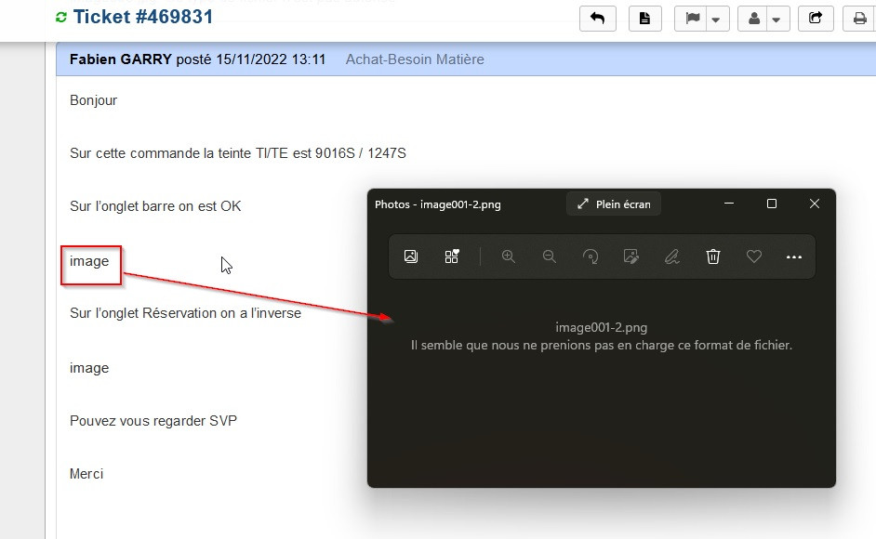876x539 pixels.
Task: Expand the flag dropdown arrow
Action: (x=716, y=19)
